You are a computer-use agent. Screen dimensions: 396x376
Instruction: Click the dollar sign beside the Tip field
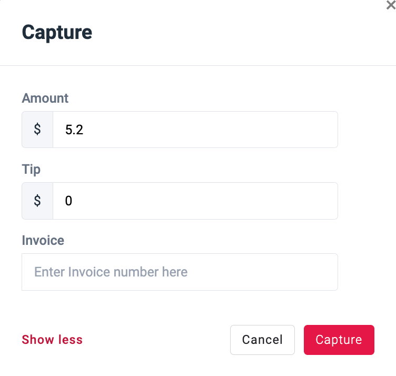pyautogui.click(x=37, y=201)
